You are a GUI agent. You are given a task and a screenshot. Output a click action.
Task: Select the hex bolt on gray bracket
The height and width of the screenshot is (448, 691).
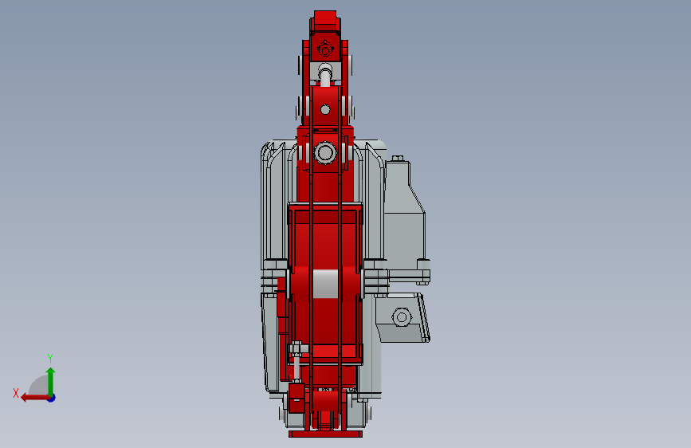(402, 316)
